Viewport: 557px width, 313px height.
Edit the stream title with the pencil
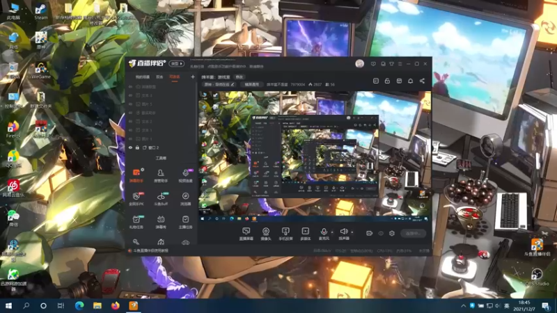click(233, 84)
